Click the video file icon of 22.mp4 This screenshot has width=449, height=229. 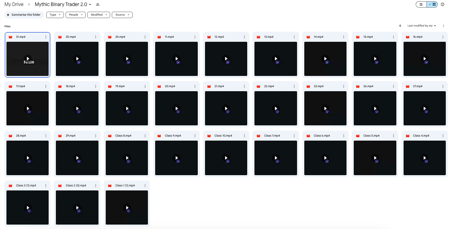[259, 86]
